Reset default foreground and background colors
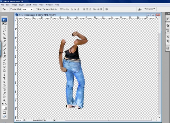This screenshot has height=123, width=170. [x=3, y=104]
